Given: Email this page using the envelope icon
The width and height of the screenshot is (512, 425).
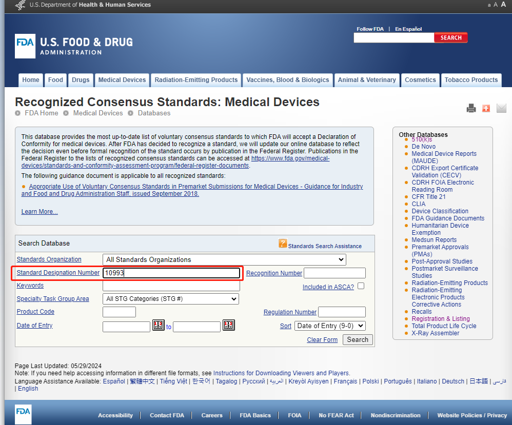Looking at the screenshot, I should tap(501, 108).
